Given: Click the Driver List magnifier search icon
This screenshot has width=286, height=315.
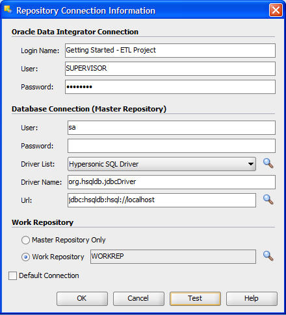Looking at the screenshot, I should click(268, 163).
